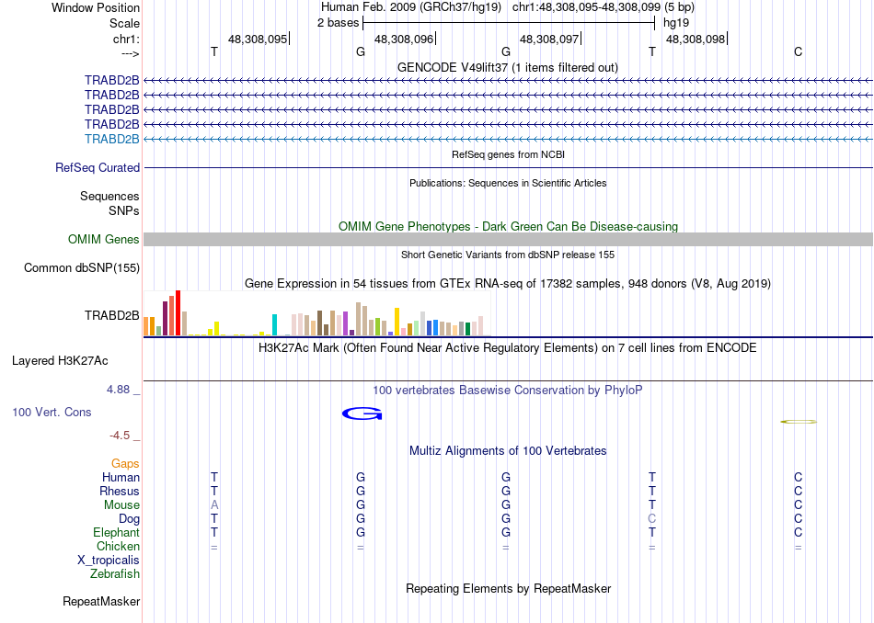Click the tall gold-yellow bar in GTEx chart
The width and height of the screenshot is (874, 623).
click(x=397, y=322)
